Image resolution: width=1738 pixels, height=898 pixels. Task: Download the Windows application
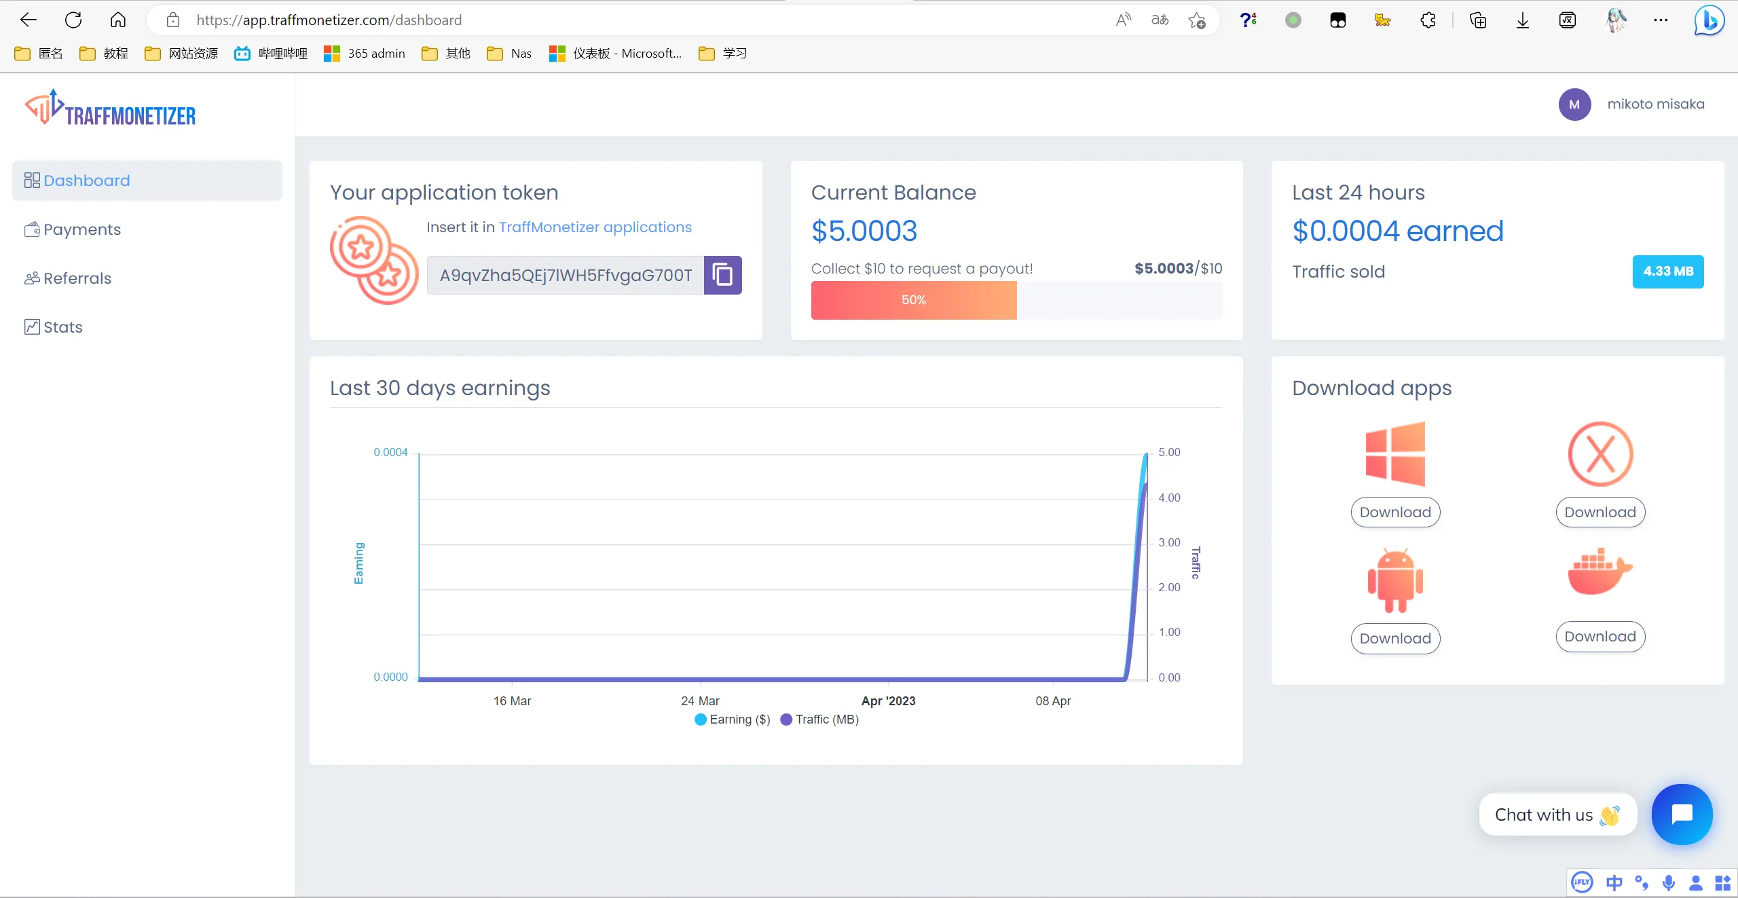pos(1394,512)
